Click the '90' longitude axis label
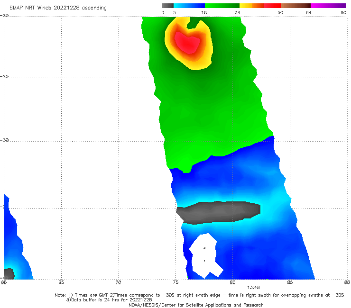The width and height of the screenshot is (351, 308). (347, 282)
